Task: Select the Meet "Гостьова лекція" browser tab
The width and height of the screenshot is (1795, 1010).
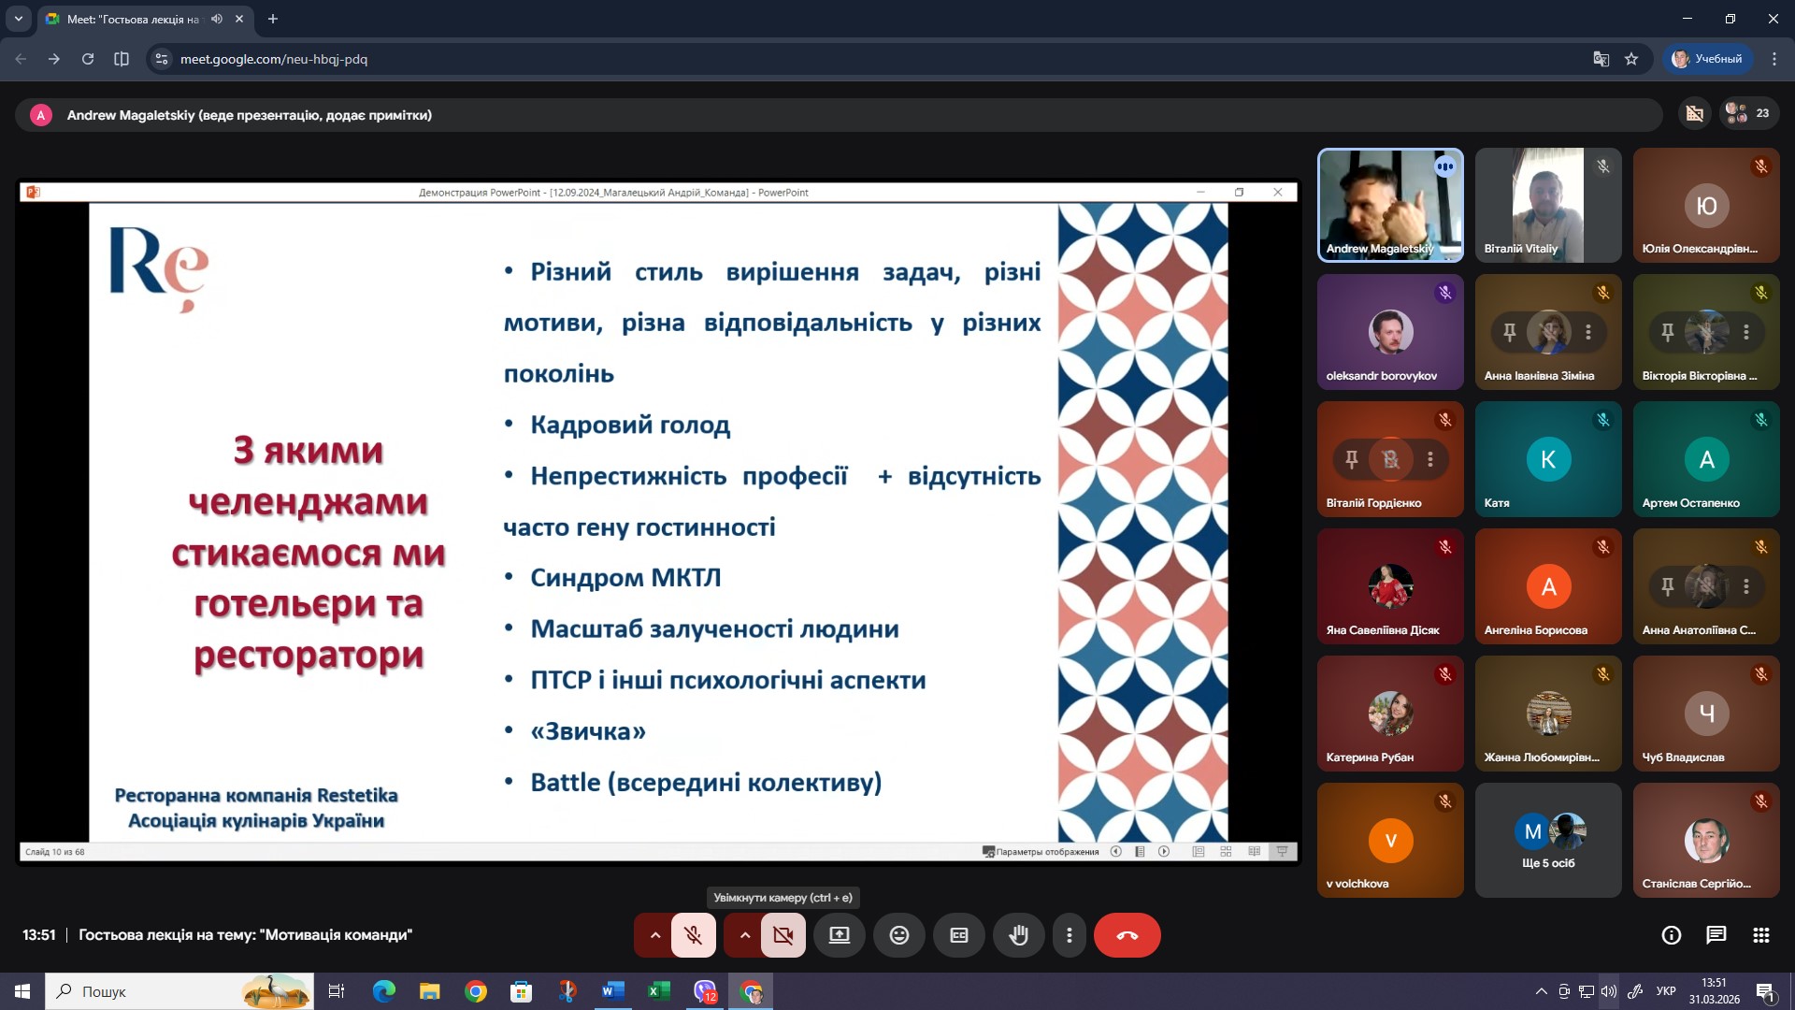Action: tap(133, 19)
